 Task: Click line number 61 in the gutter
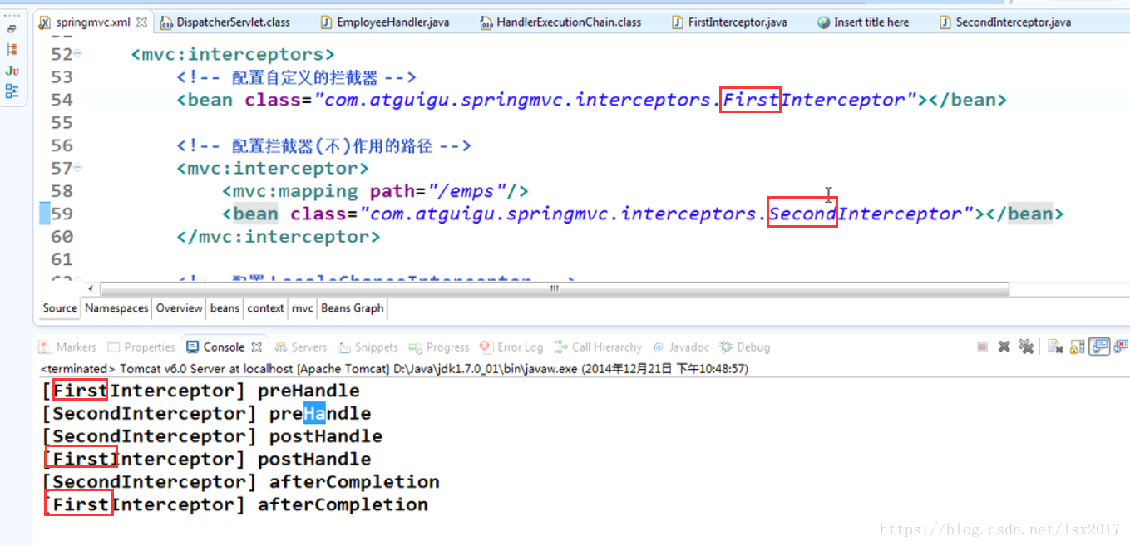coord(62,260)
